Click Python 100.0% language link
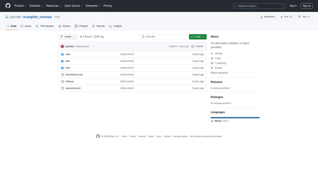The image size is (318, 179). point(220,121)
